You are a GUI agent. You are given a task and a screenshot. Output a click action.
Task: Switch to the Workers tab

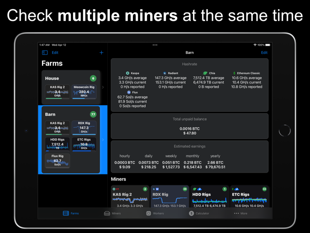tap(155, 213)
